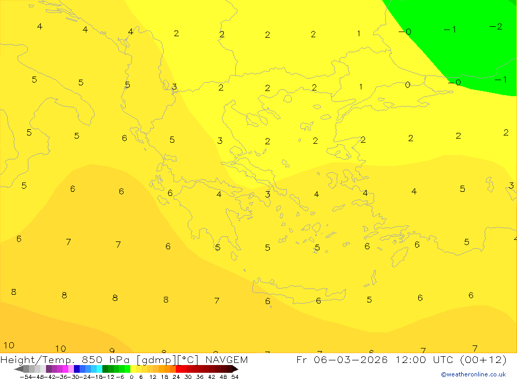The image size is (517, 379).
Task: Pick the dark purple swatch above -42
Action: (49, 369)
